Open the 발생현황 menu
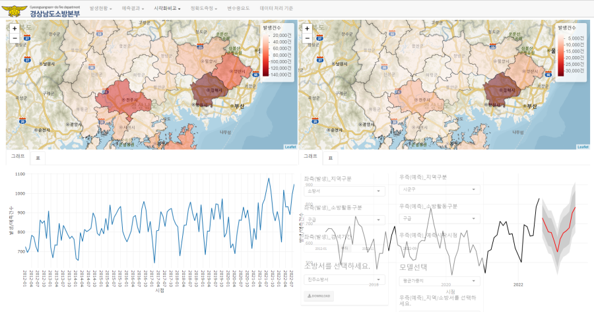The width and height of the screenshot is (594, 312). [x=101, y=9]
